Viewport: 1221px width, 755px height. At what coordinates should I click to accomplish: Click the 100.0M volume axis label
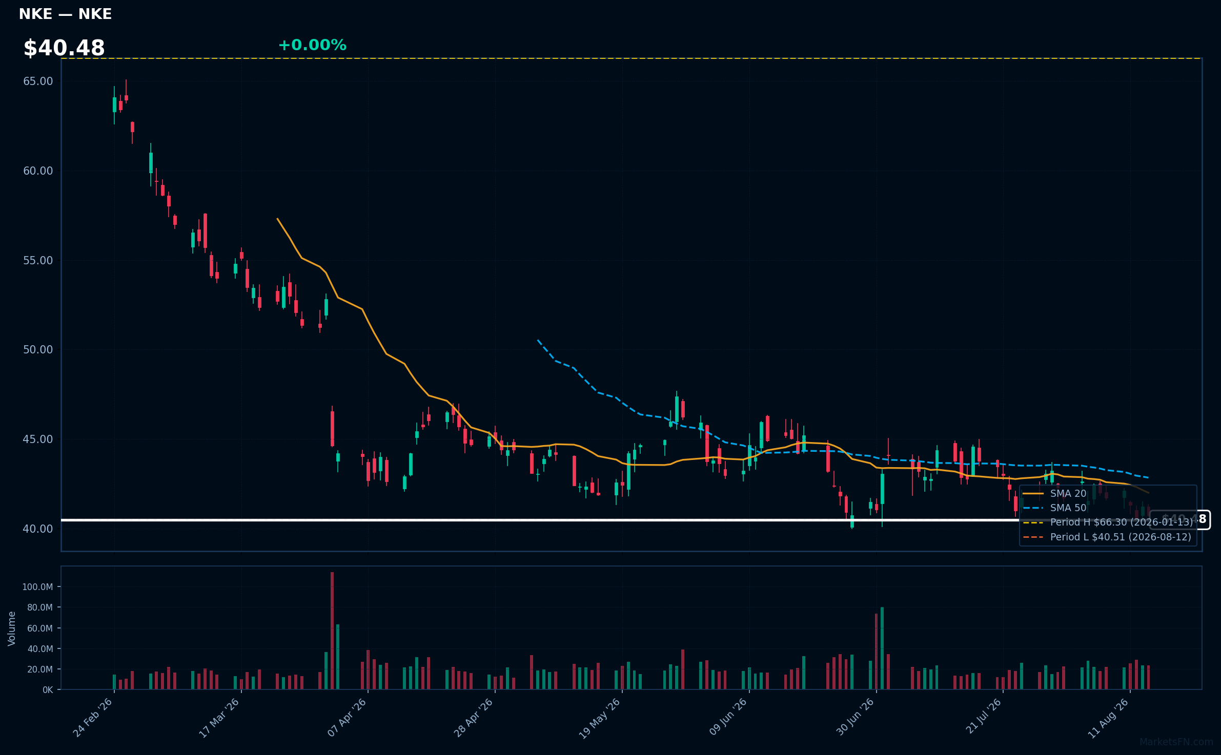pos(37,587)
